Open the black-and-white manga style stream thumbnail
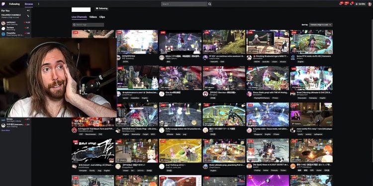Screen dimensions: 373x186 (93, 151)
